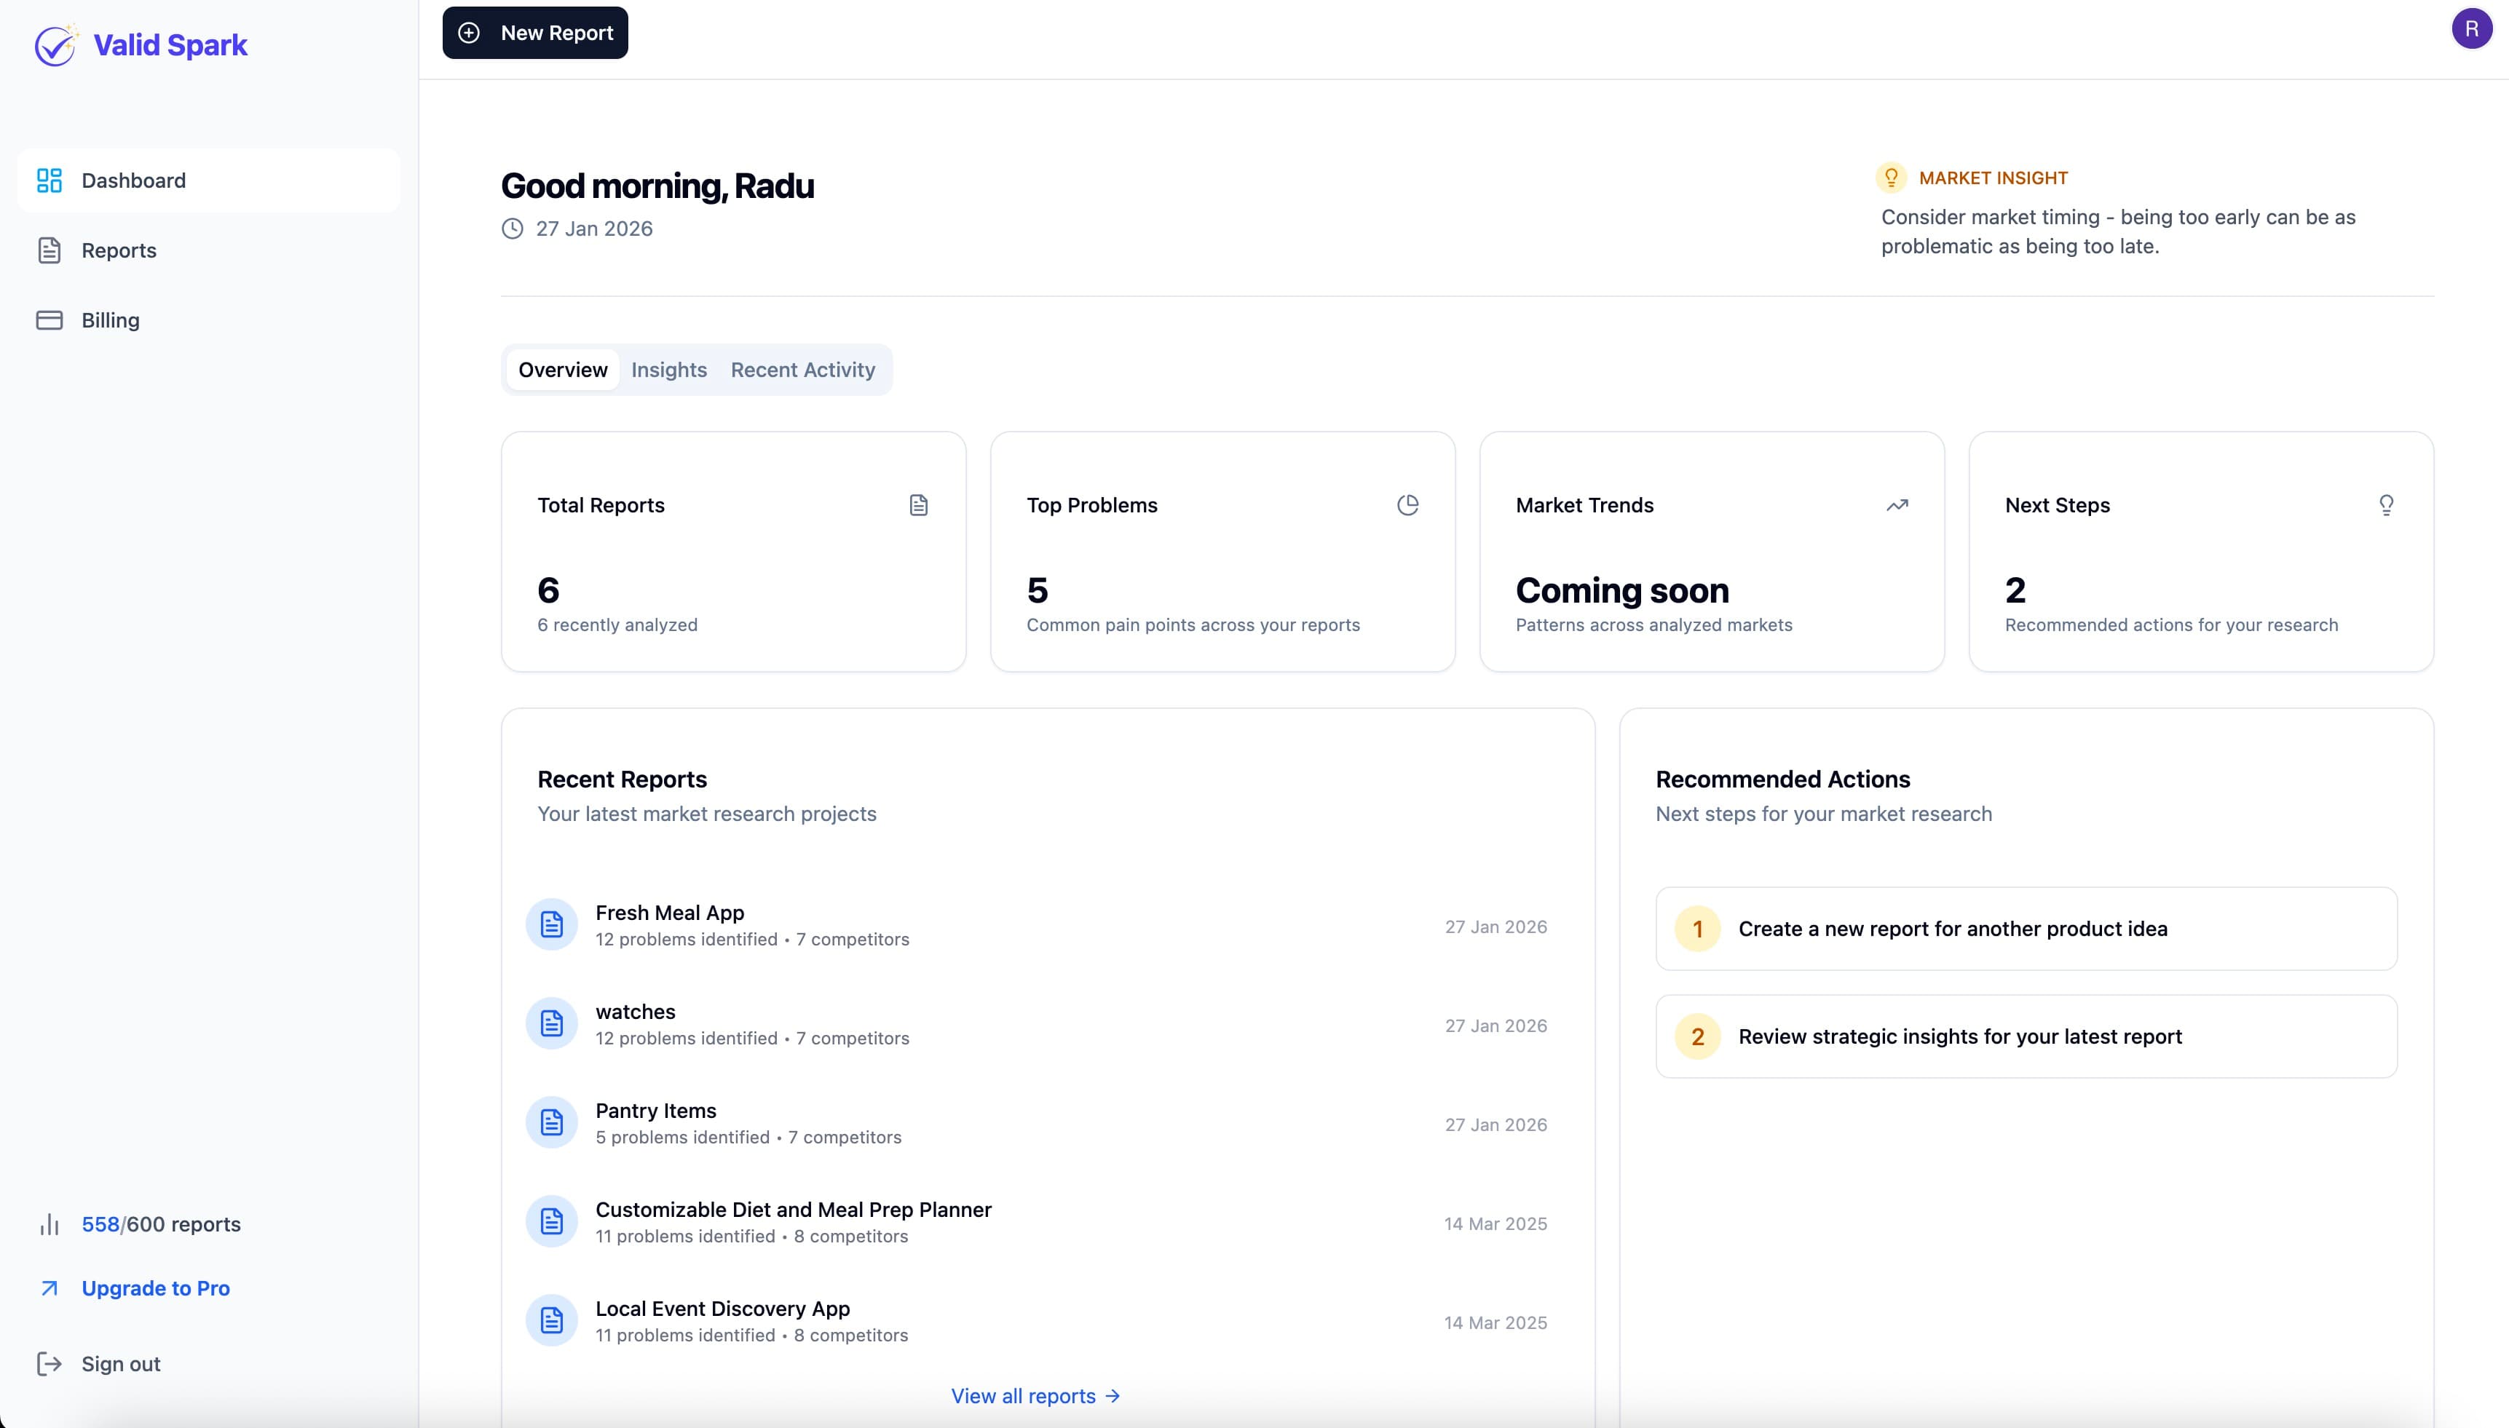Viewport: 2509px width, 1428px height.
Task: Click the lightbulb icon on Next Steps card
Action: [x=2385, y=504]
